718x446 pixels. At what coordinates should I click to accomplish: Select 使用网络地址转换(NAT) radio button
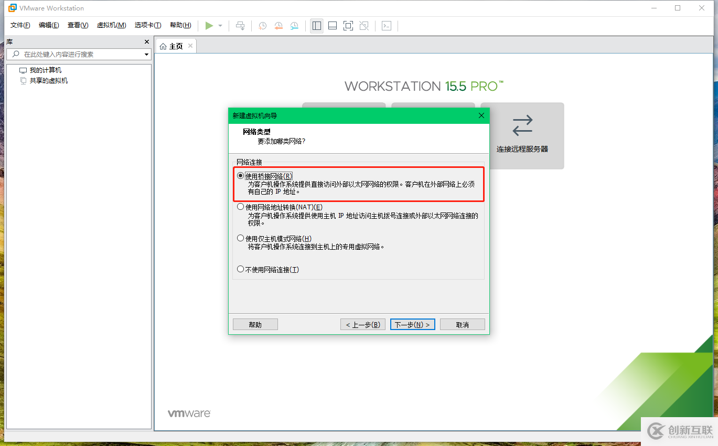point(241,207)
